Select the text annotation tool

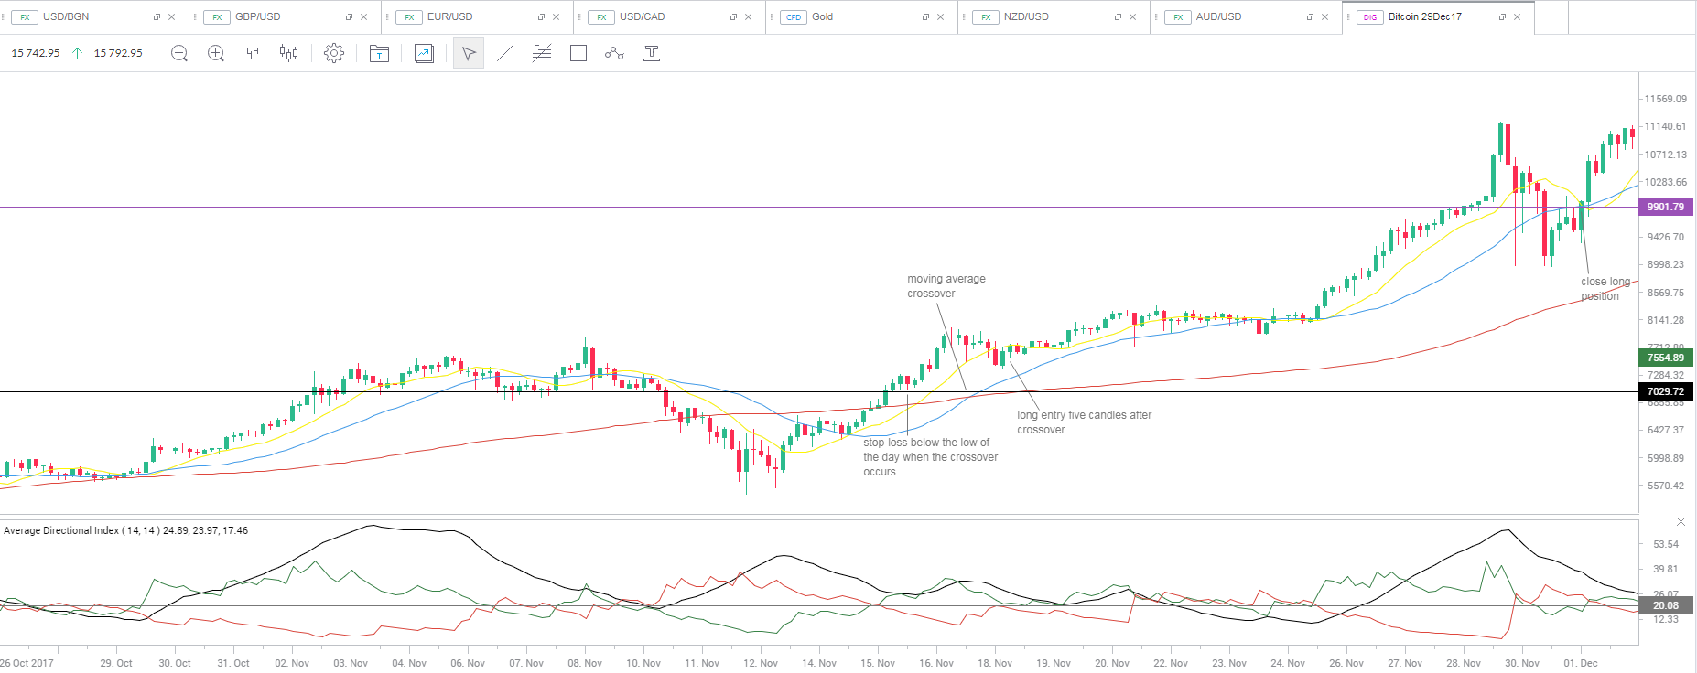[652, 54]
